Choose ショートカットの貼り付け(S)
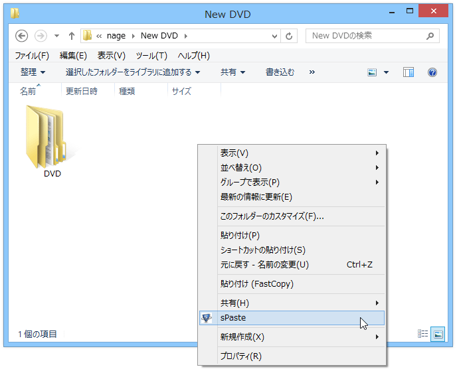 pos(292,250)
